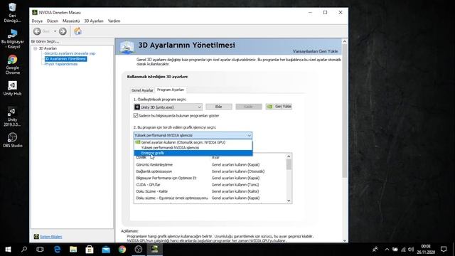Open Mail app from taskbar
Viewport: 455px width, 256px height.
tap(106, 250)
